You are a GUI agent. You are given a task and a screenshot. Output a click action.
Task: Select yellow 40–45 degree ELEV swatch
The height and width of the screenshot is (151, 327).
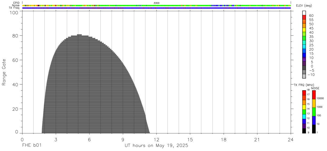coord(304,30)
